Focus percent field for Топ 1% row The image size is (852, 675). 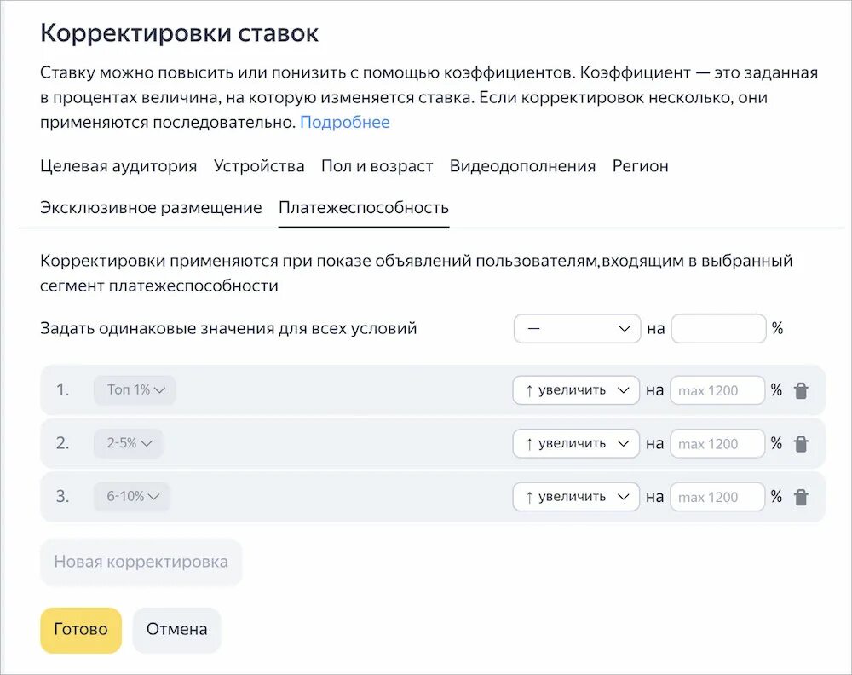point(717,391)
